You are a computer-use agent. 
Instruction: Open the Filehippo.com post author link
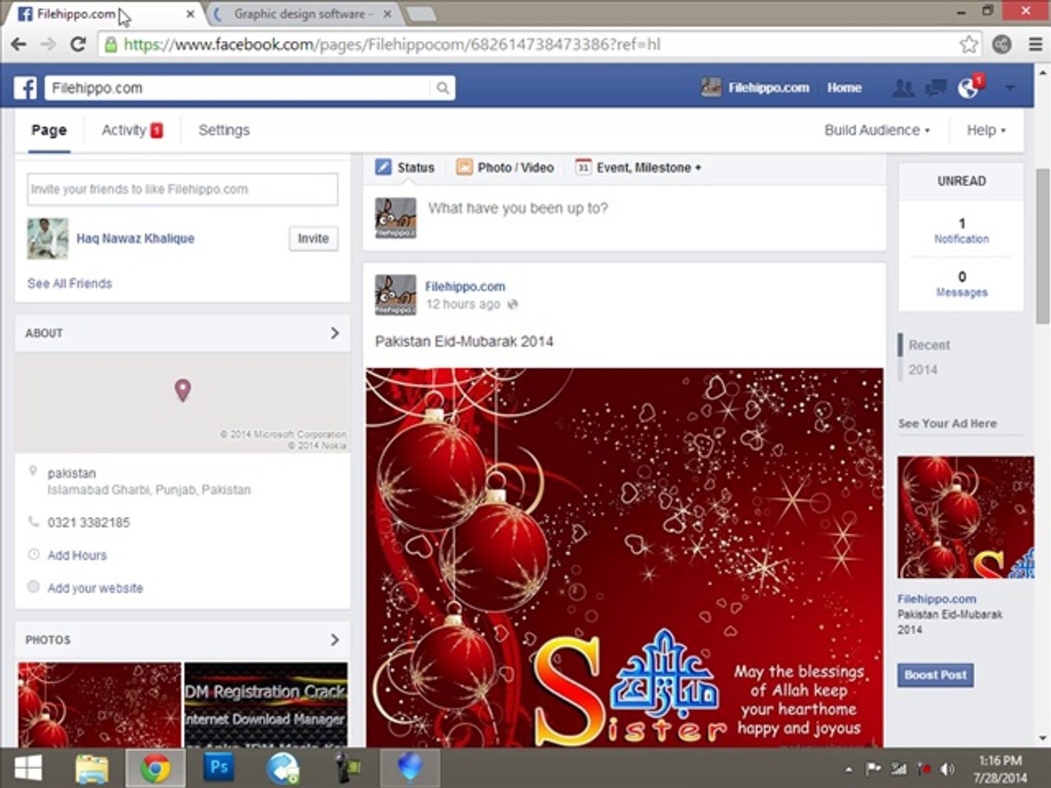pos(465,286)
